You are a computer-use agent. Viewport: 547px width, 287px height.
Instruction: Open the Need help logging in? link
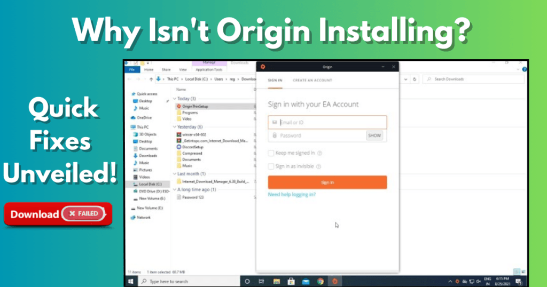click(292, 194)
